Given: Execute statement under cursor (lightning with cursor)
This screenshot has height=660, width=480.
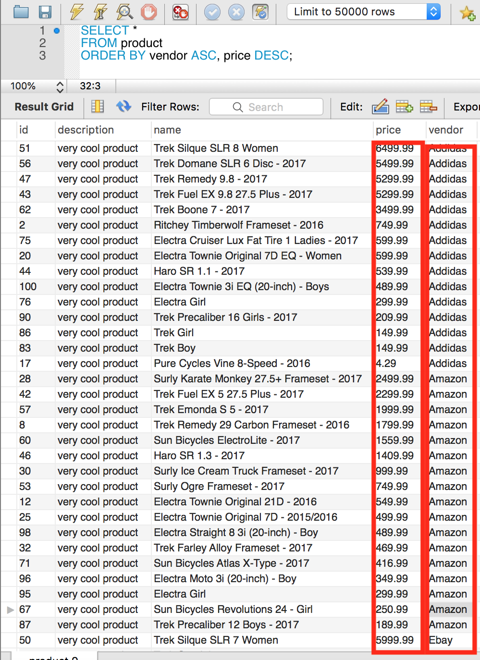Looking at the screenshot, I should (101, 12).
